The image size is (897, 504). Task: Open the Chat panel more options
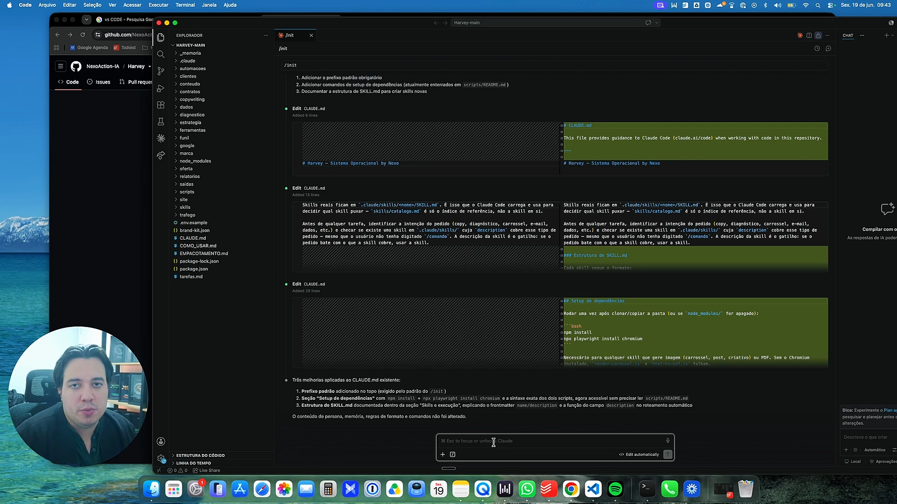pyautogui.click(x=862, y=35)
